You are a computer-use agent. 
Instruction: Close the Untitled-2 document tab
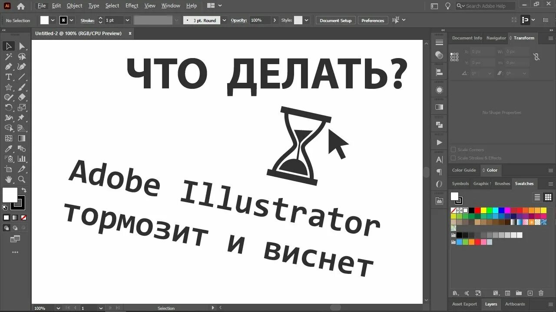129,33
